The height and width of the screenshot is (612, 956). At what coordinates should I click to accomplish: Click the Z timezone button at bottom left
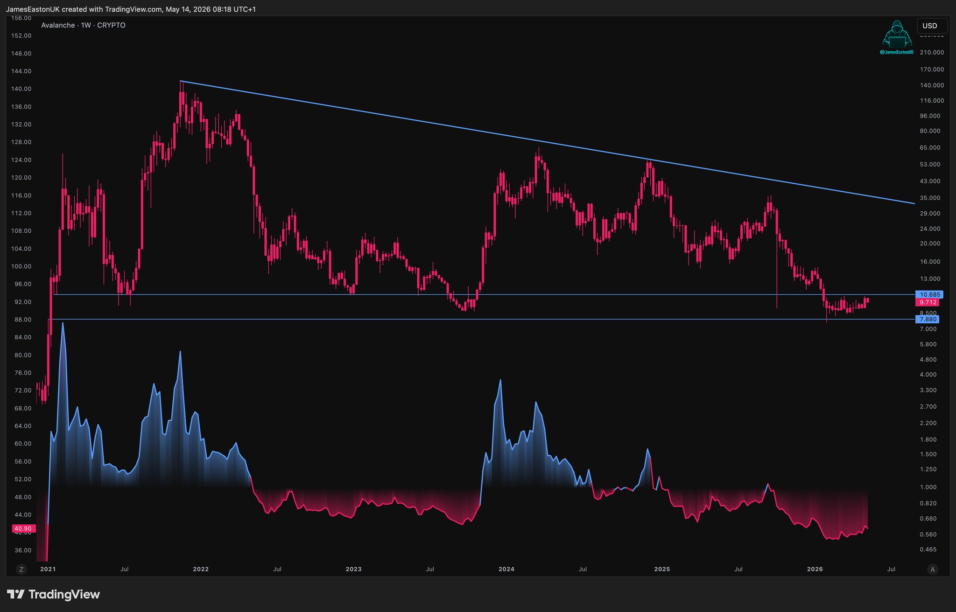pos(21,569)
